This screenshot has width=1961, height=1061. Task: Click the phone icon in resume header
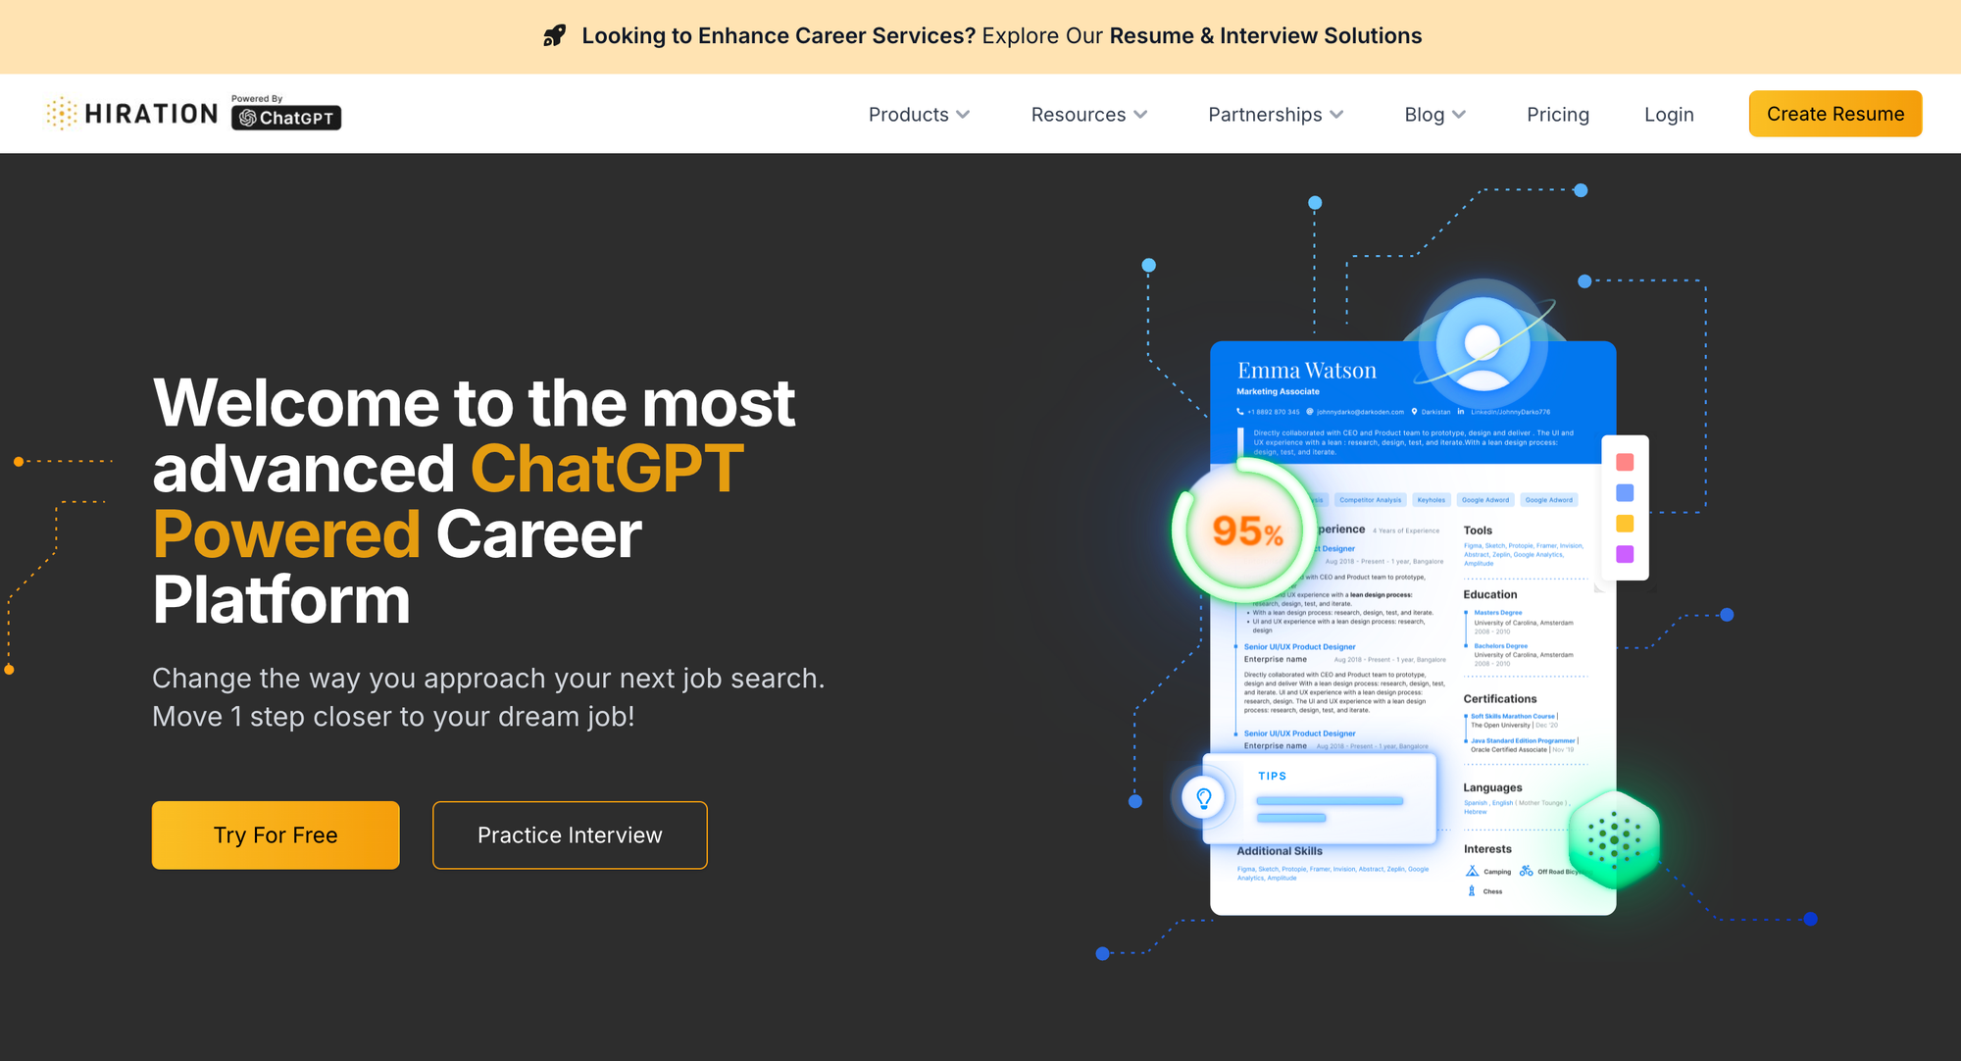point(1240,412)
